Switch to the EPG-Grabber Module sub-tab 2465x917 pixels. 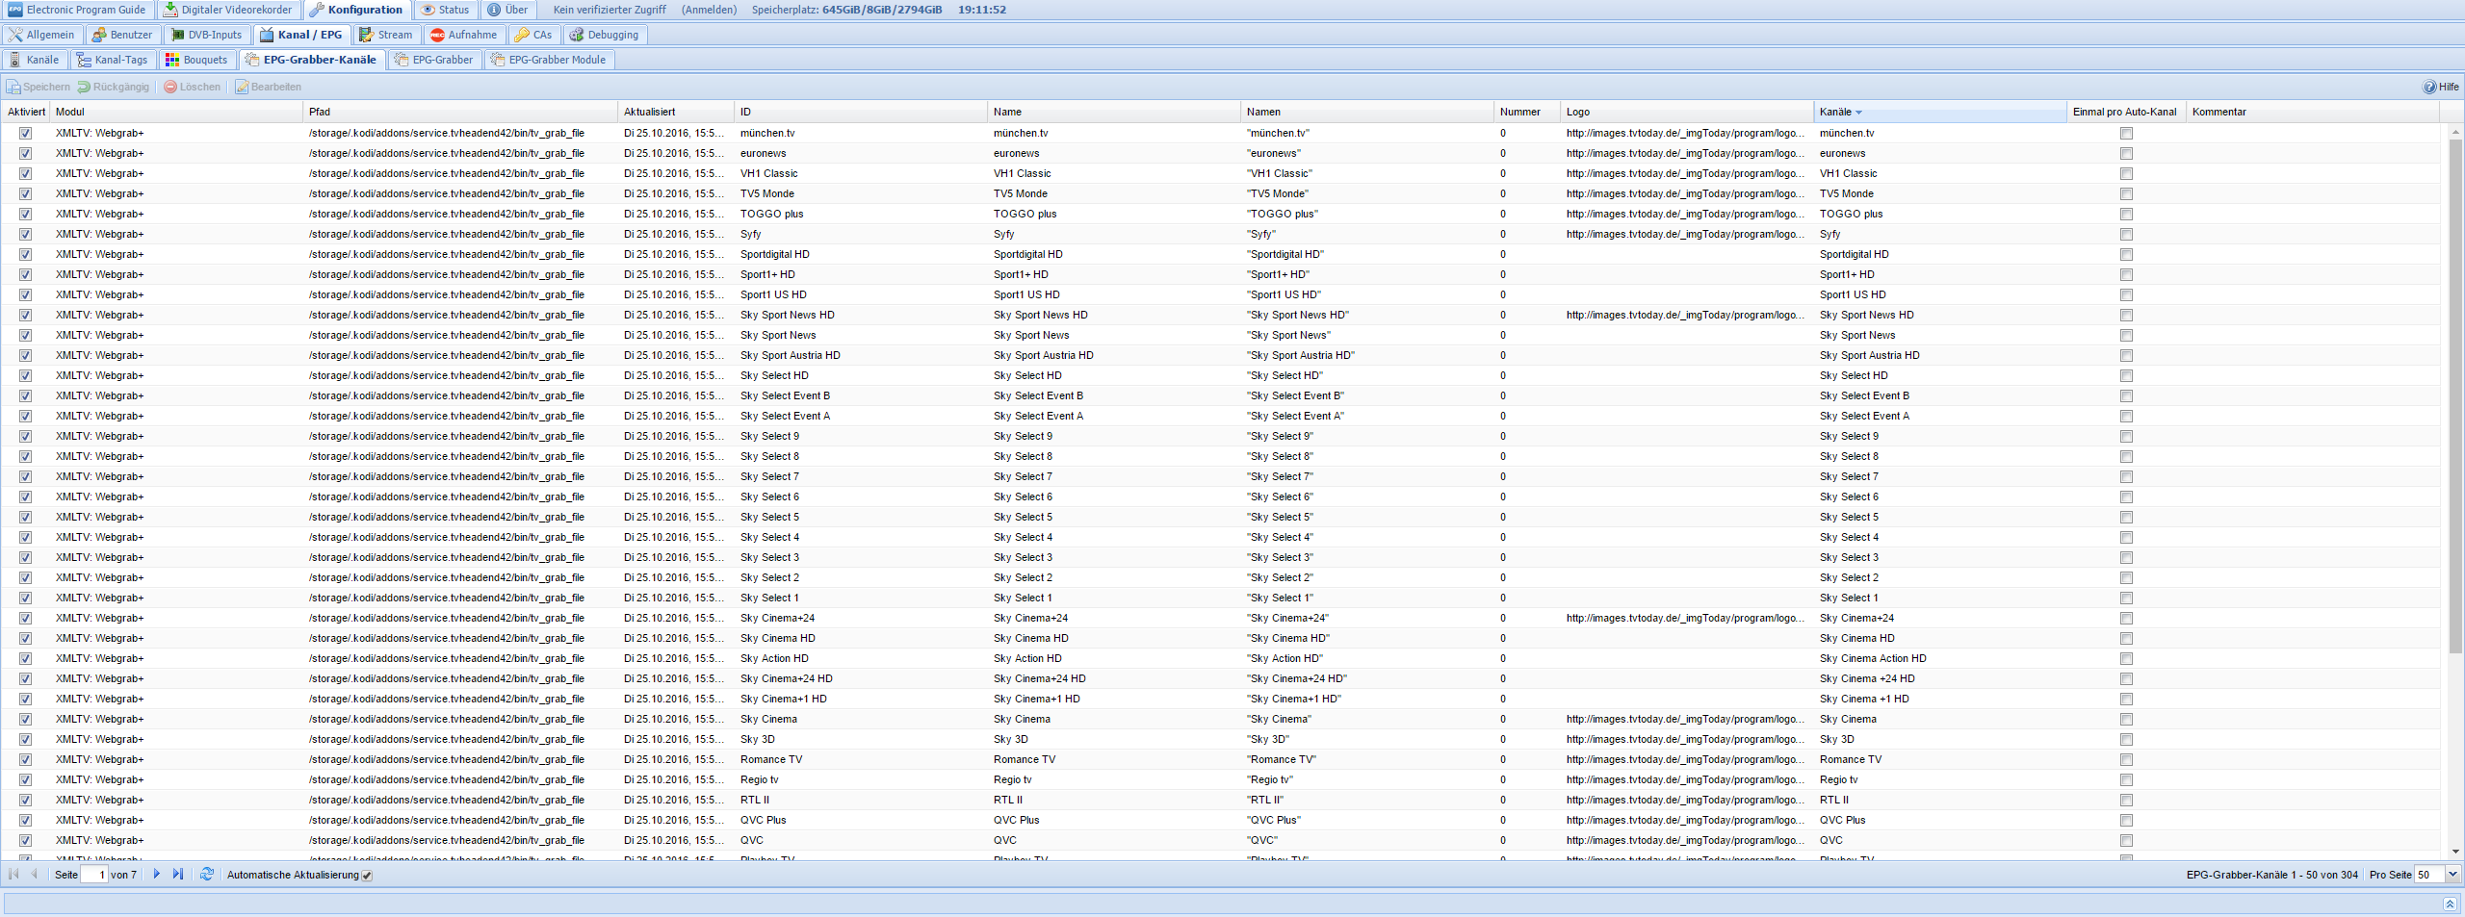tap(548, 60)
